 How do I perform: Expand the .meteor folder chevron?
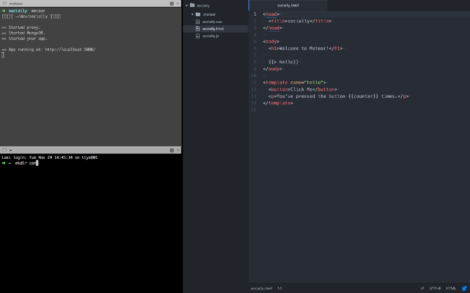(x=192, y=14)
